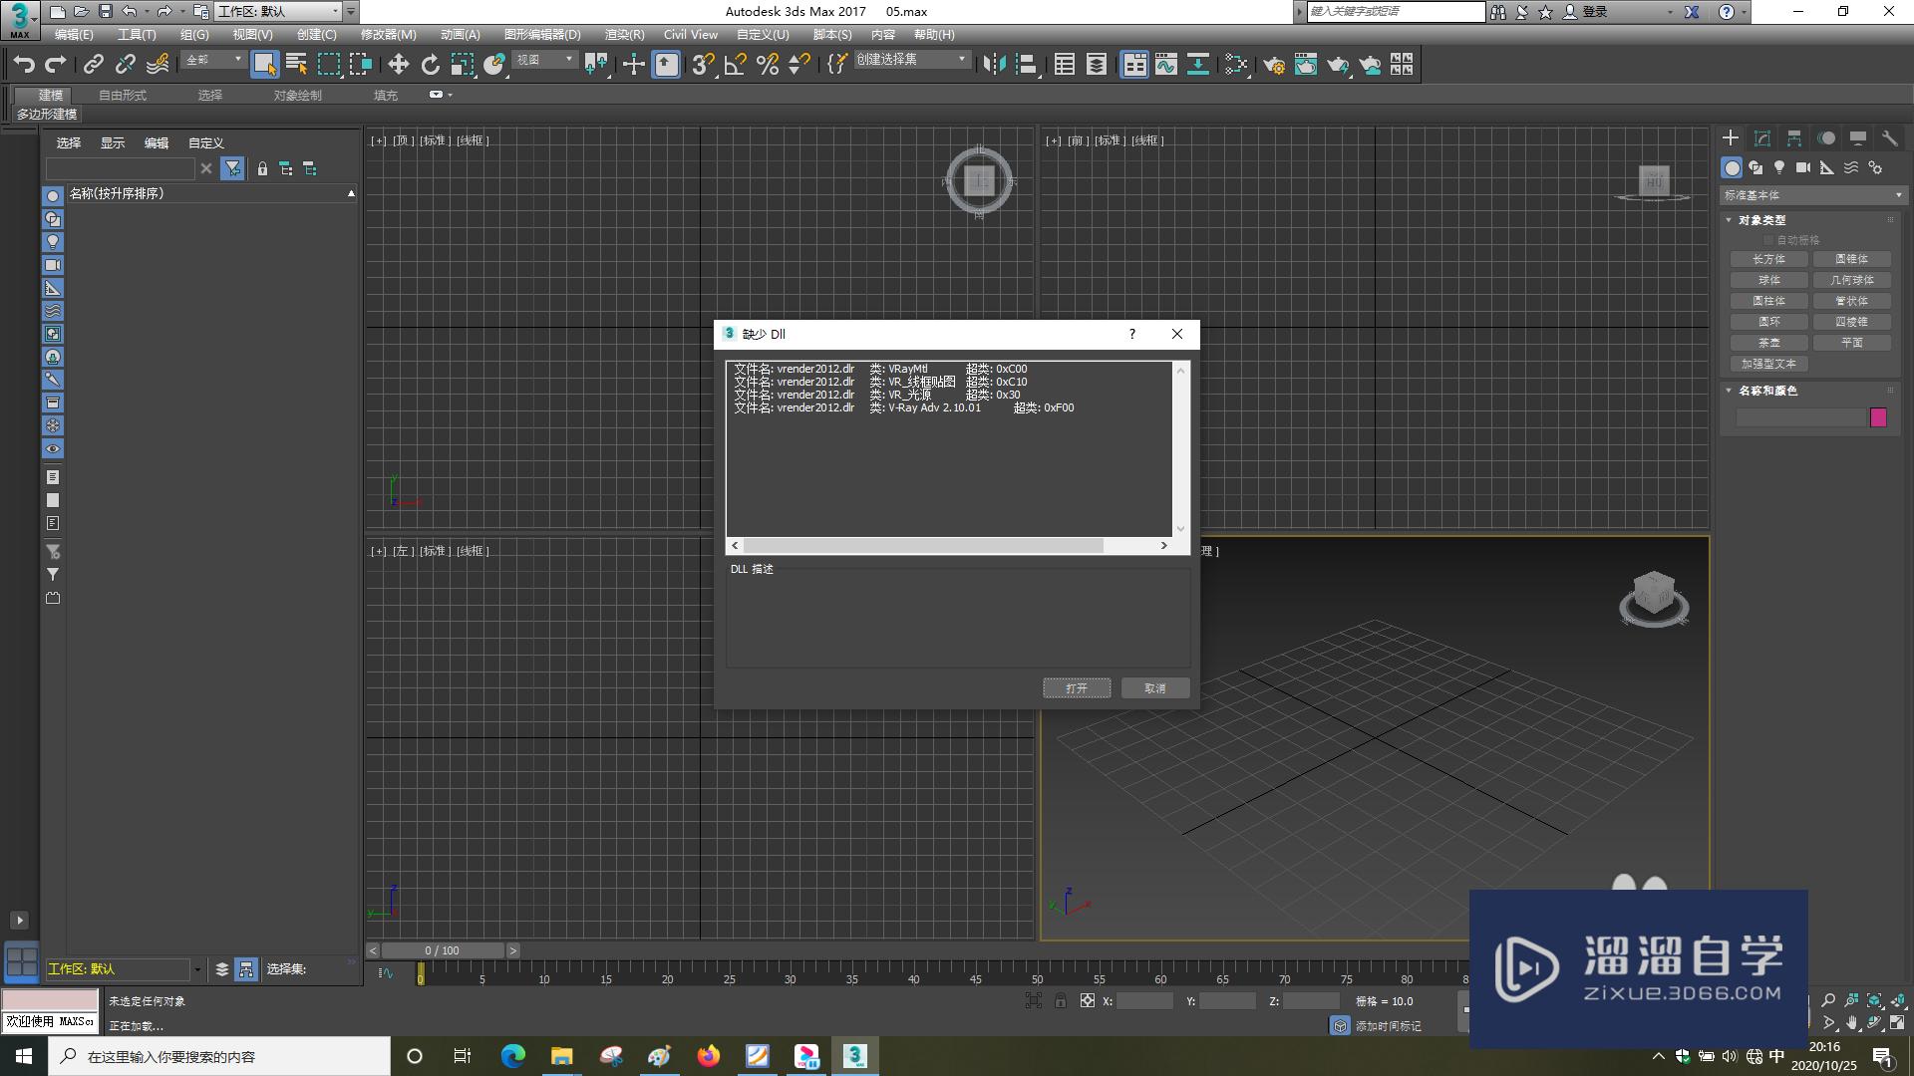Viewport: 1914px width, 1076px height.
Task: Open the pink object color swatch
Action: coord(1878,417)
